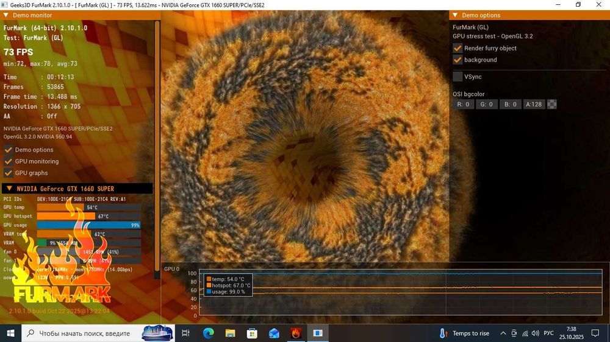The image size is (610, 342).
Task: Click the 'AA : Off' row
Action: point(30,116)
